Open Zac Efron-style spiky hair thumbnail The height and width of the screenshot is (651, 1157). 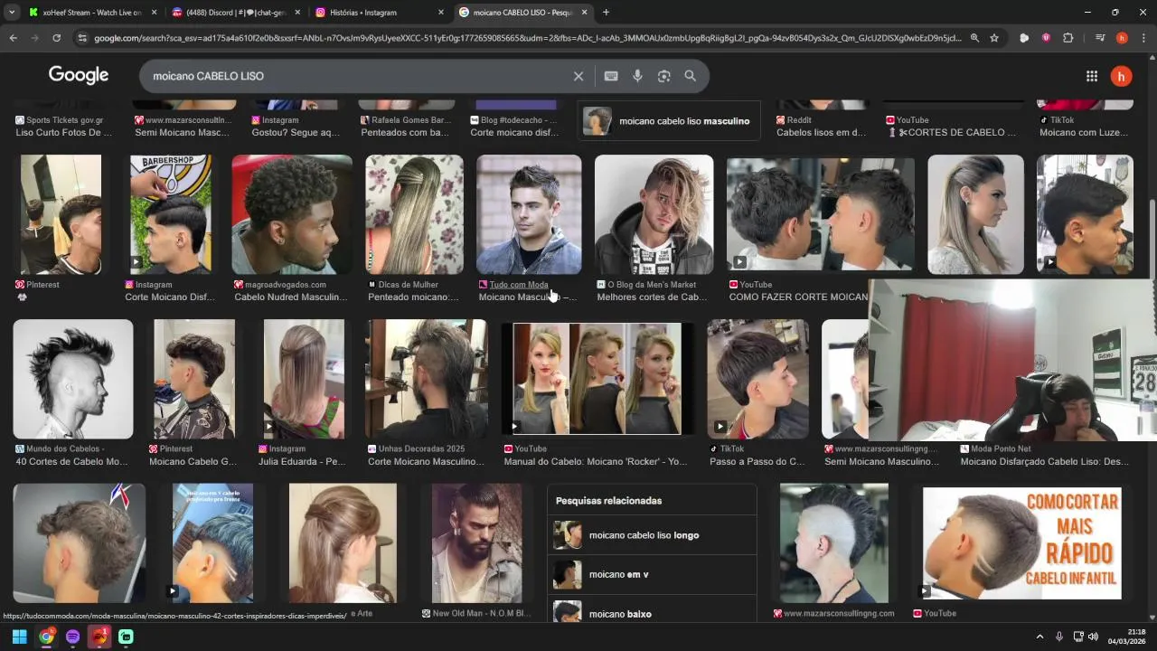(x=529, y=214)
